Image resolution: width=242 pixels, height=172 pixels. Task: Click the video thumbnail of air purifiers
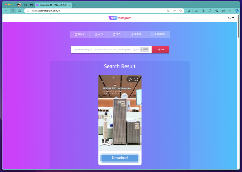pos(120,113)
